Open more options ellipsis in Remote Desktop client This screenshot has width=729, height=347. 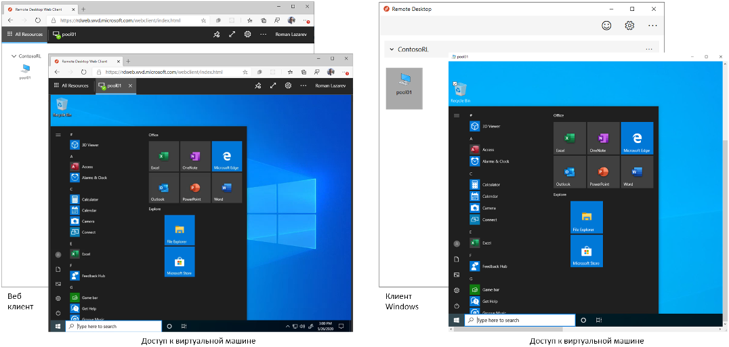652,26
